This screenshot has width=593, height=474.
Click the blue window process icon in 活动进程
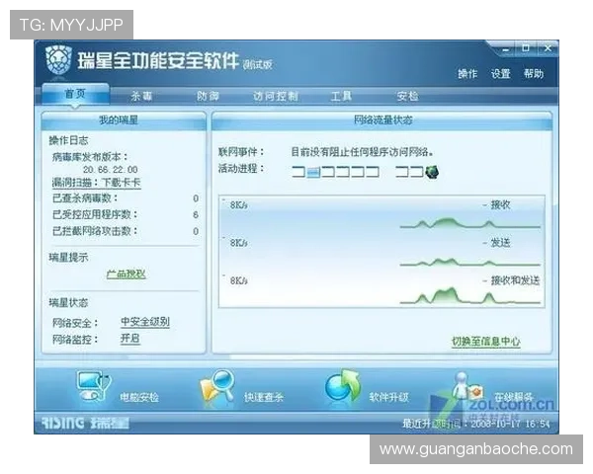coord(313,173)
